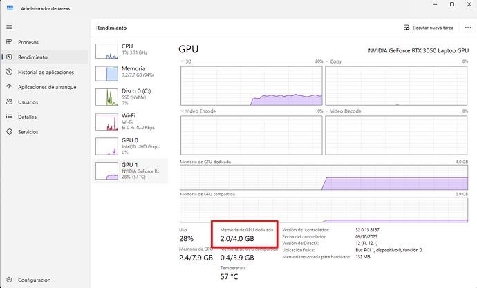Open the hamburger navigation menu
This screenshot has height=288, width=477.
tap(9, 26)
